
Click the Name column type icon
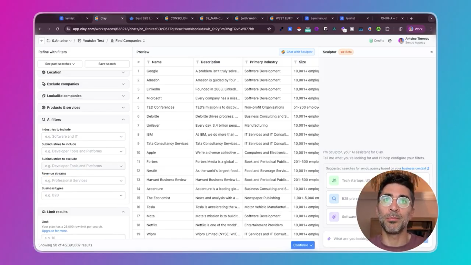point(148,62)
